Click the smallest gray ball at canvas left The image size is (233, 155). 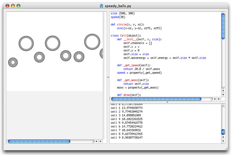tap(13, 62)
